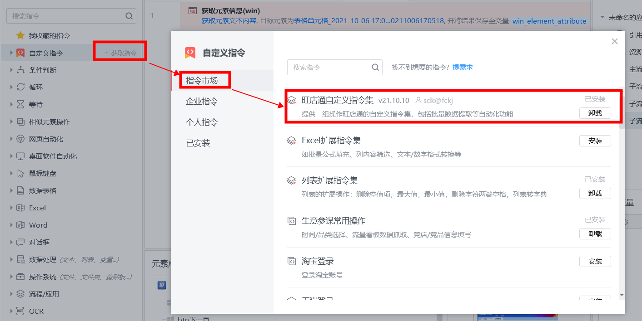Close the 自定义指令 dialog
The width and height of the screenshot is (642, 321).
pos(615,41)
